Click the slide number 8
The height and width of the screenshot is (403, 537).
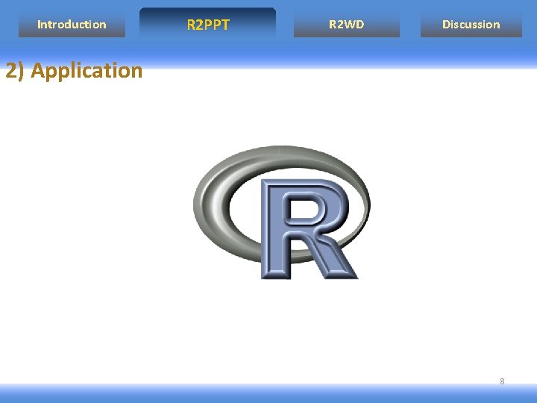click(502, 381)
